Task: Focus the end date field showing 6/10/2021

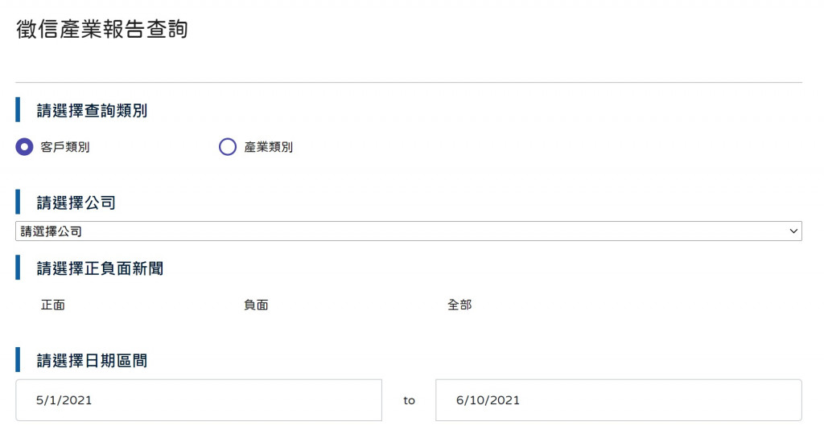Action: click(x=618, y=400)
